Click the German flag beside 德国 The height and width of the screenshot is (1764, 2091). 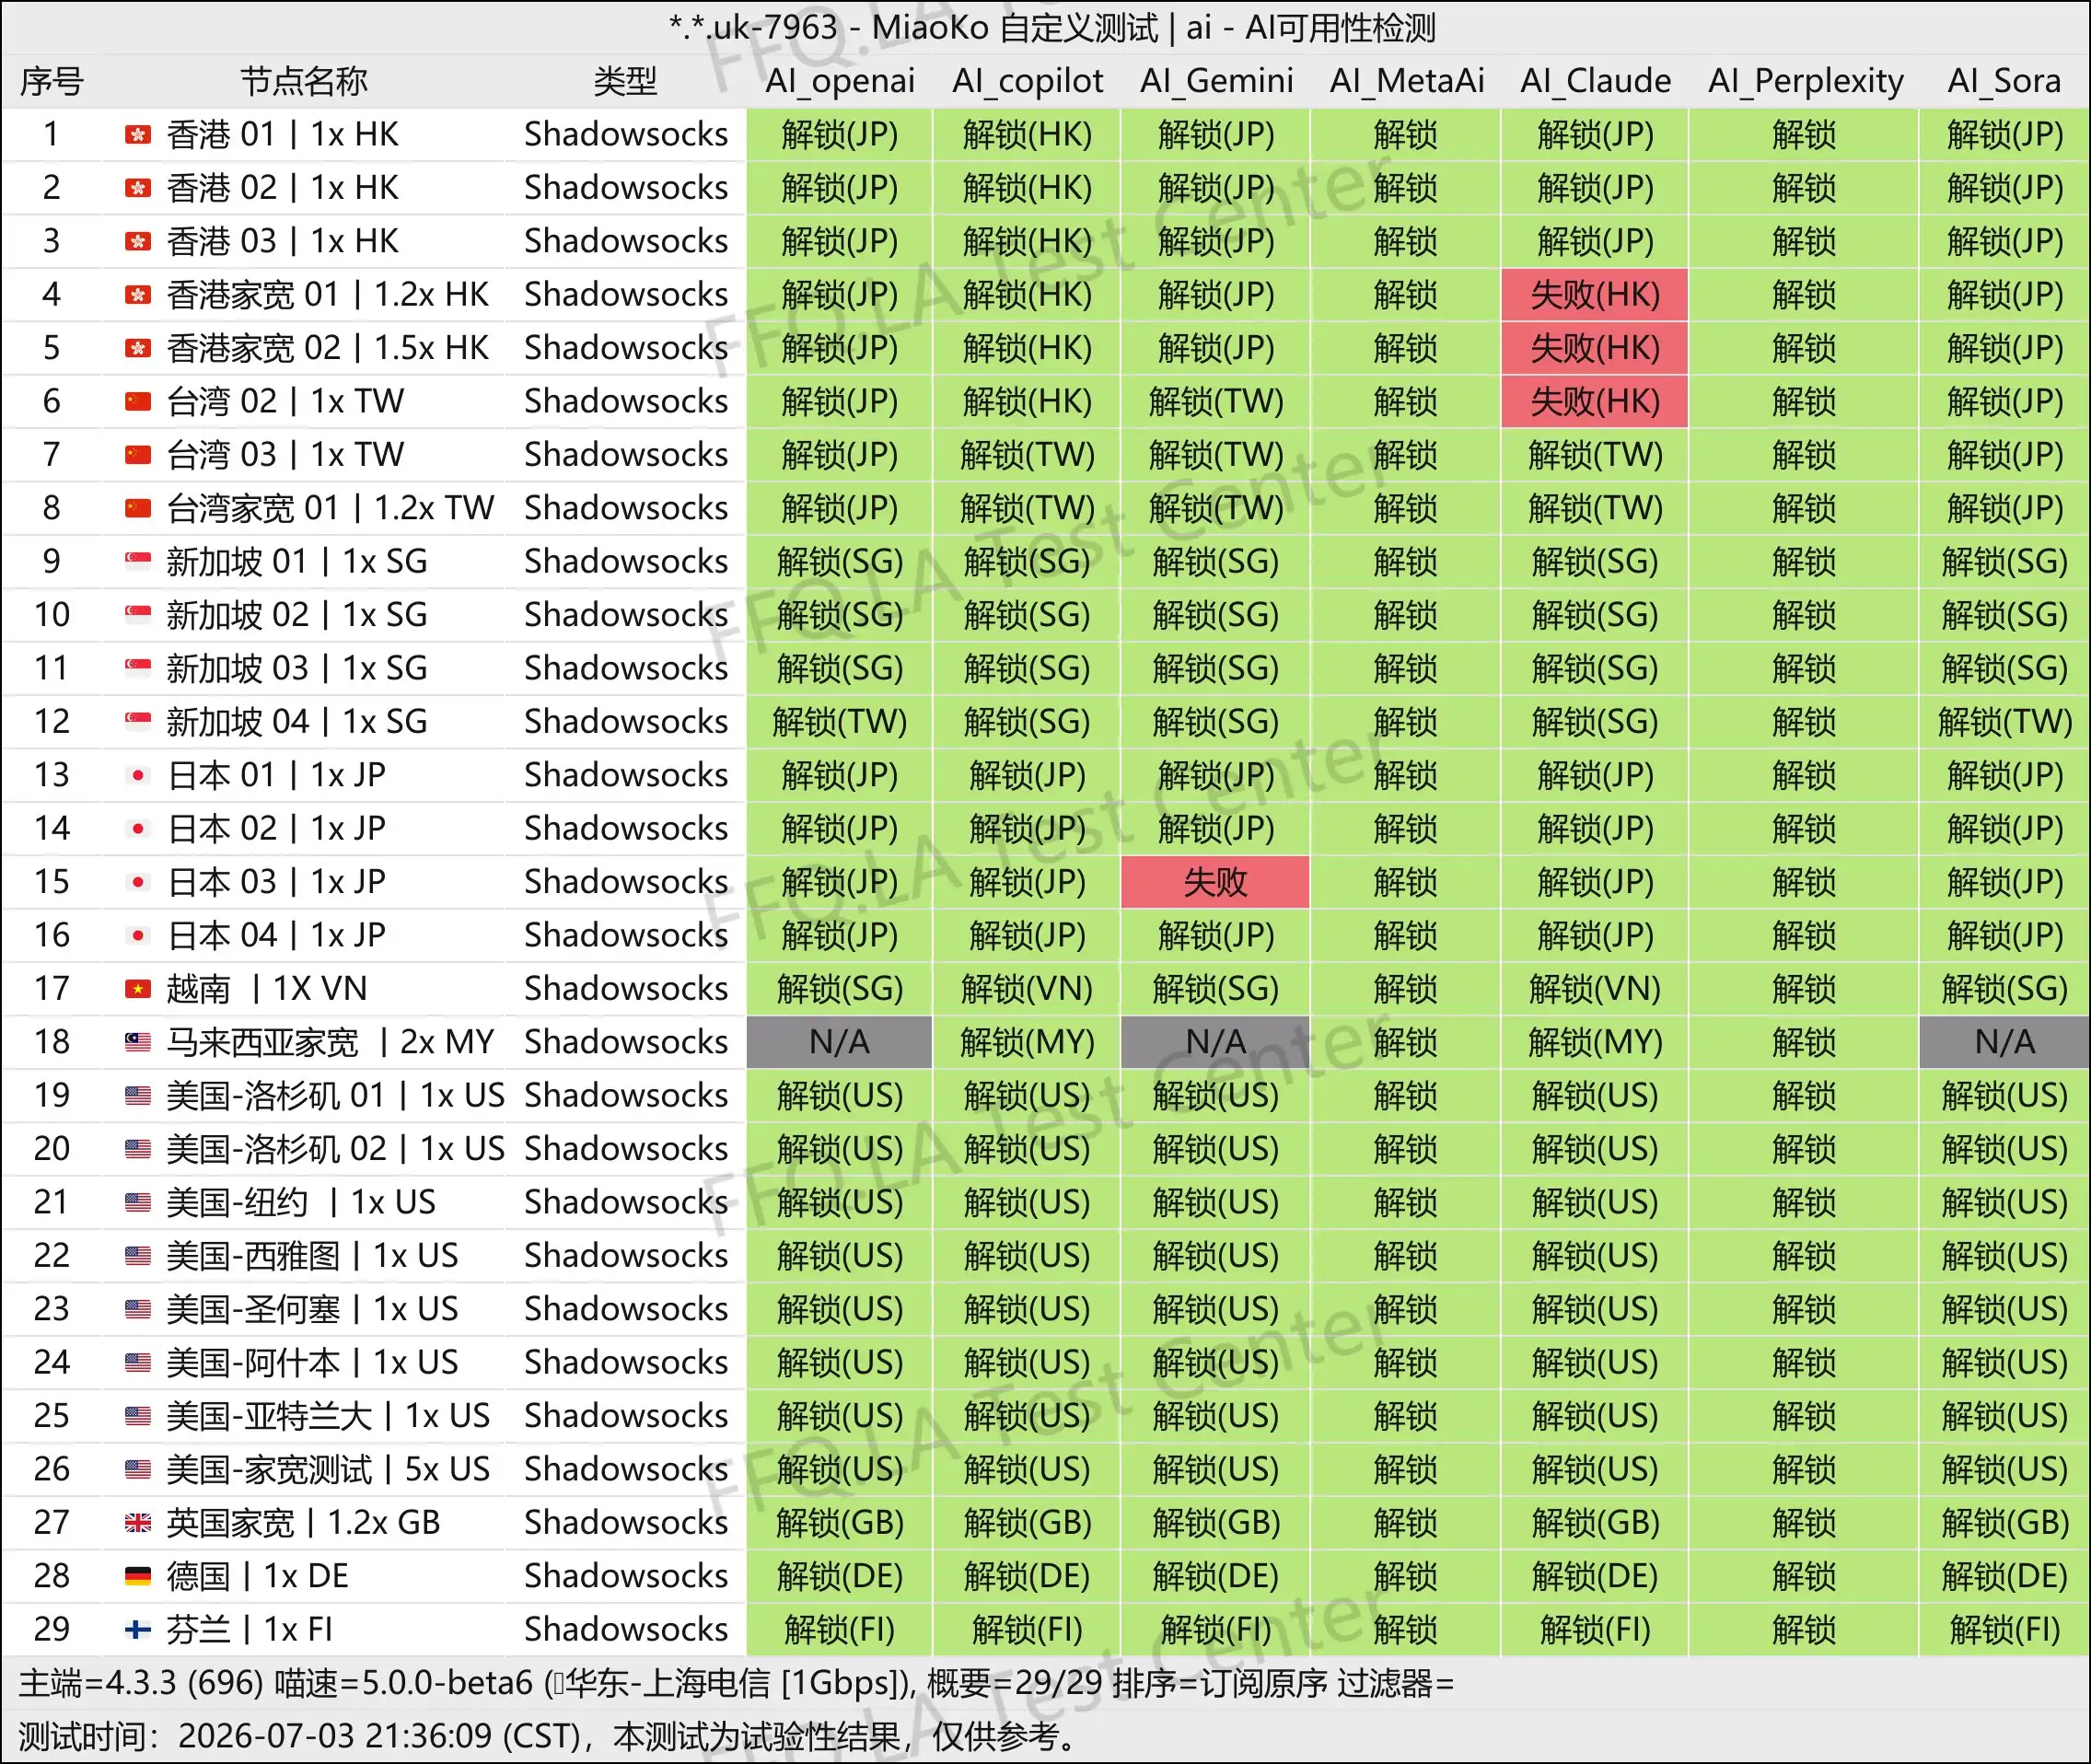pos(138,1576)
